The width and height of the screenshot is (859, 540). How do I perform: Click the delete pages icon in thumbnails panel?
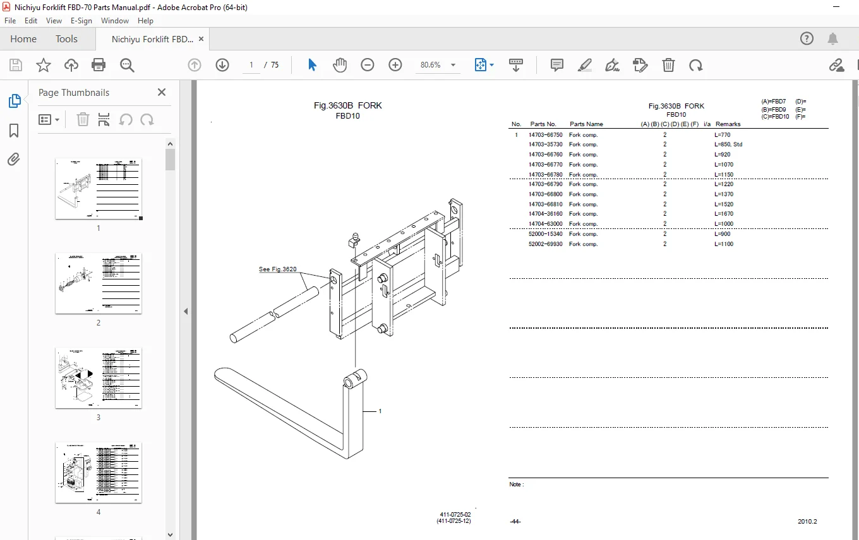(83, 119)
